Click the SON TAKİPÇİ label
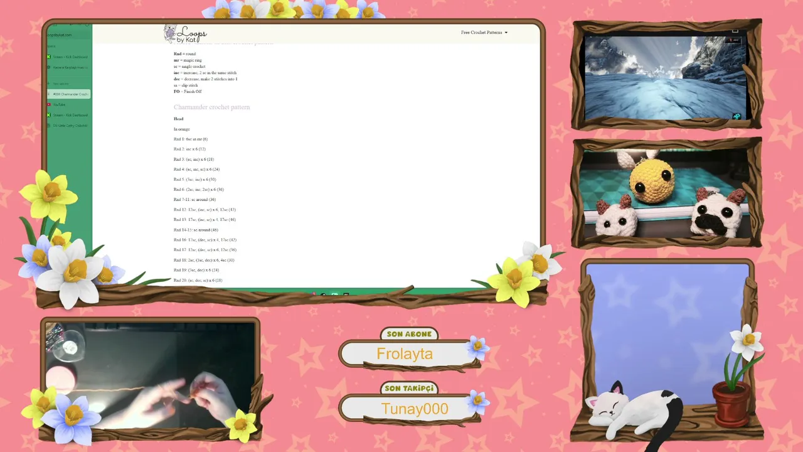 coord(409,389)
